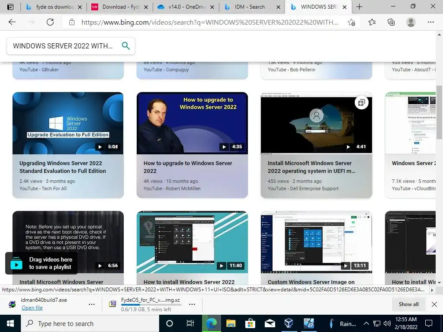
Task: Open a new browser tab
Action: [359, 7]
